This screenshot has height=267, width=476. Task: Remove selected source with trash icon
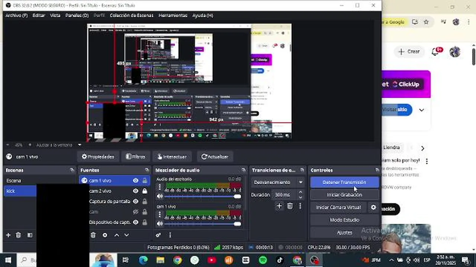tap(93, 235)
